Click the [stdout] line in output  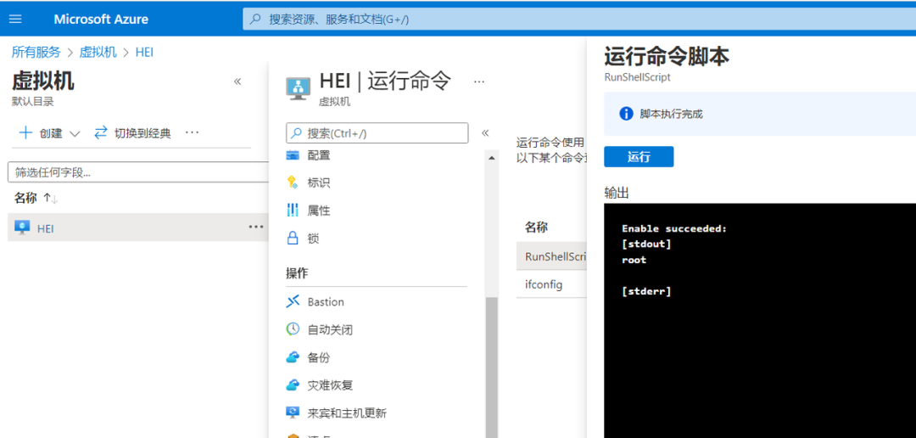tap(646, 244)
